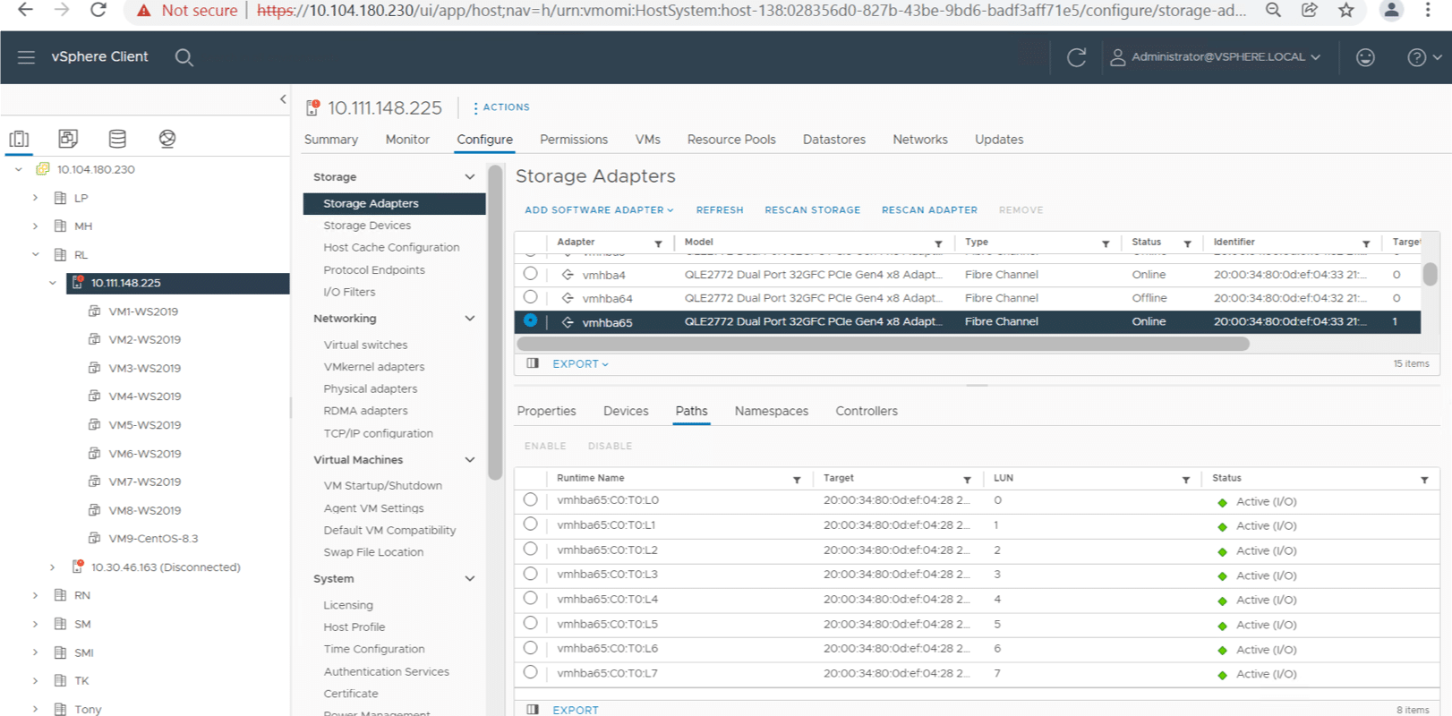Screen dimensions: 1452x716
Task: Open the Add Software Adapter dropdown
Action: 599,210
